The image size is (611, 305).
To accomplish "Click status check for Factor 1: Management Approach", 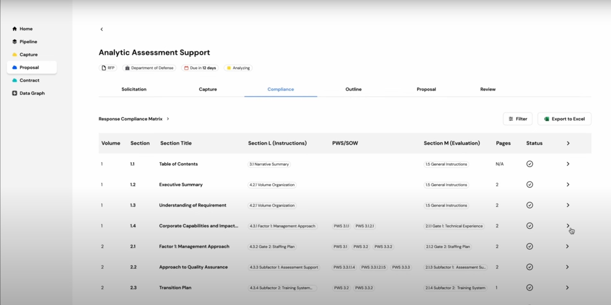I will coord(530,246).
